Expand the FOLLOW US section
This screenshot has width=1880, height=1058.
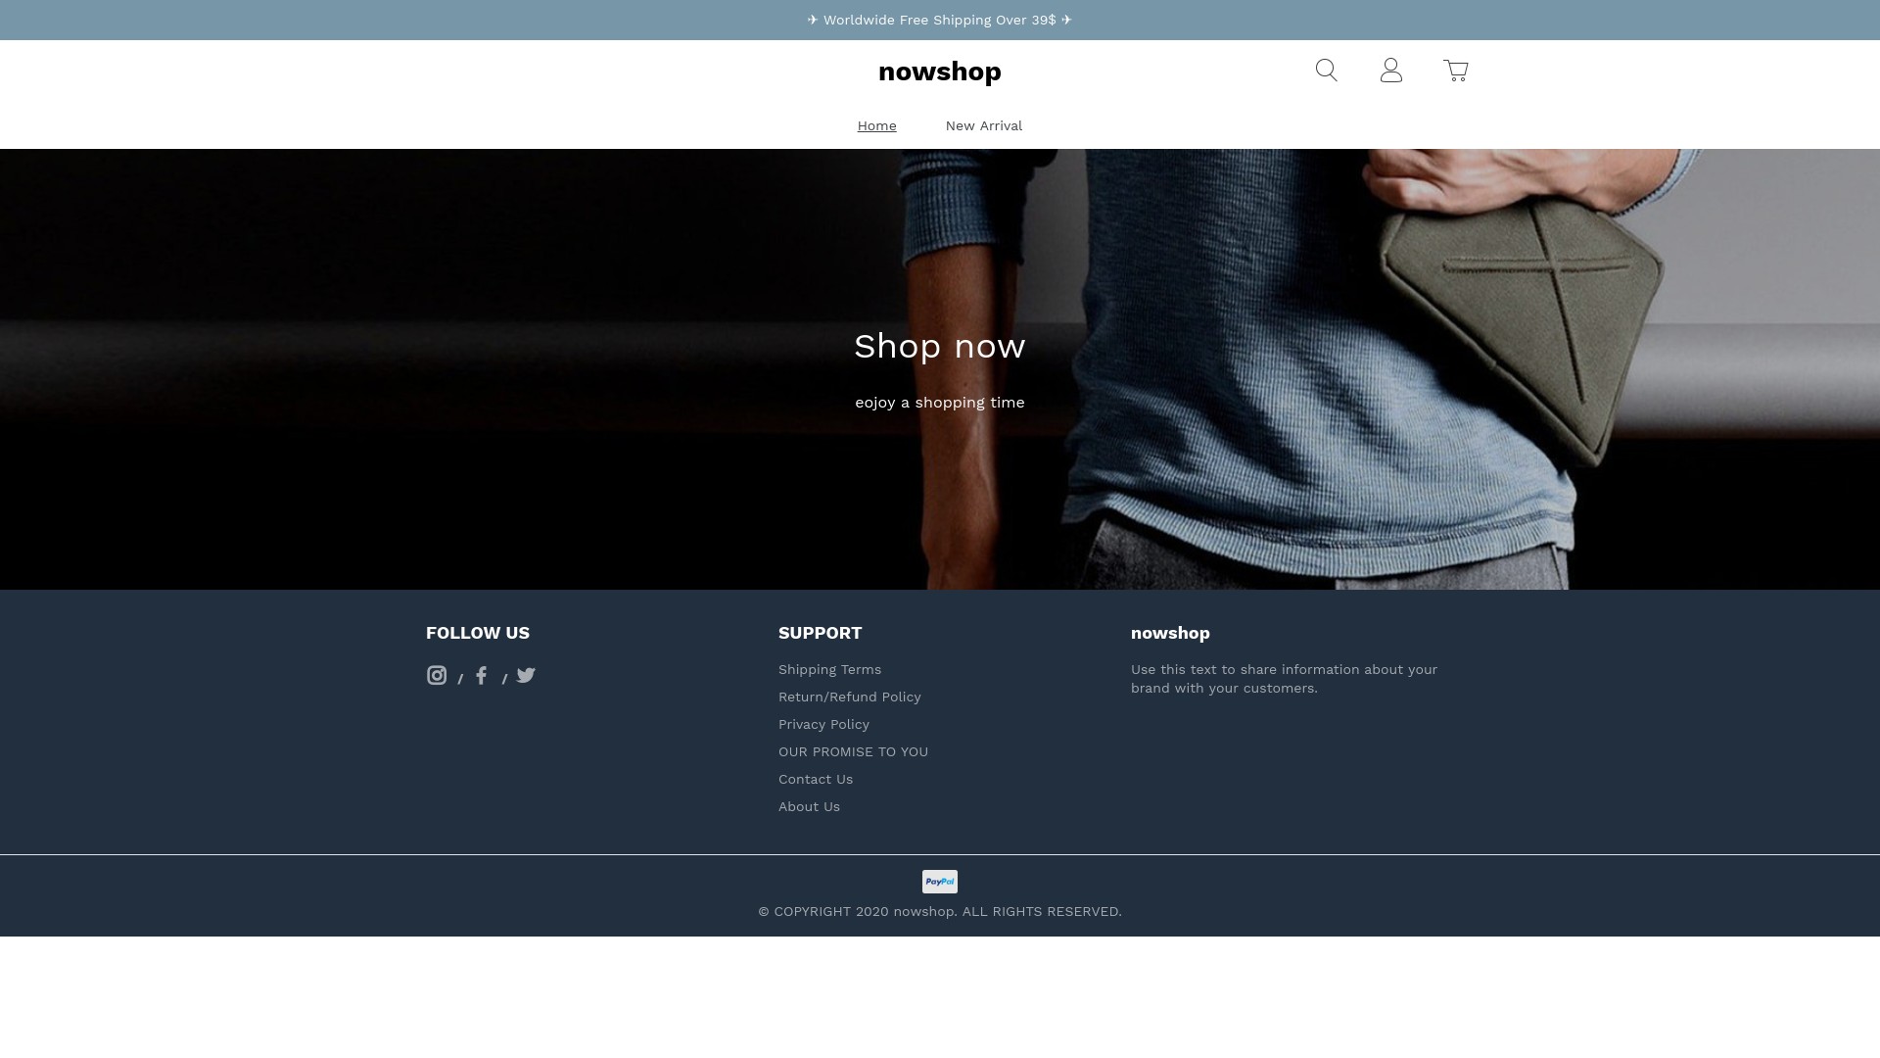(x=478, y=632)
